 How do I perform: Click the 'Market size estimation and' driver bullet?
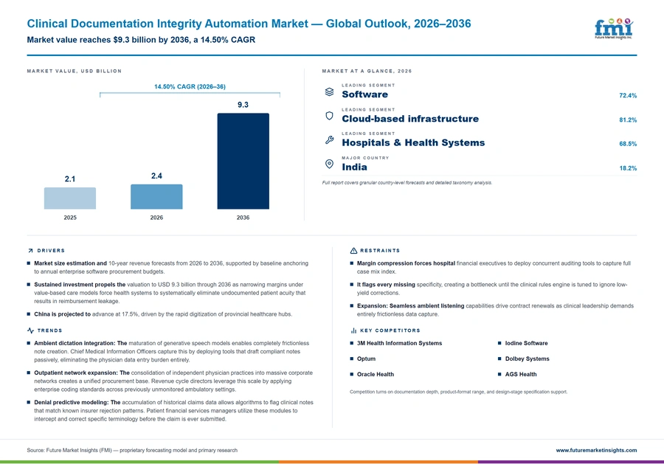[x=171, y=268]
